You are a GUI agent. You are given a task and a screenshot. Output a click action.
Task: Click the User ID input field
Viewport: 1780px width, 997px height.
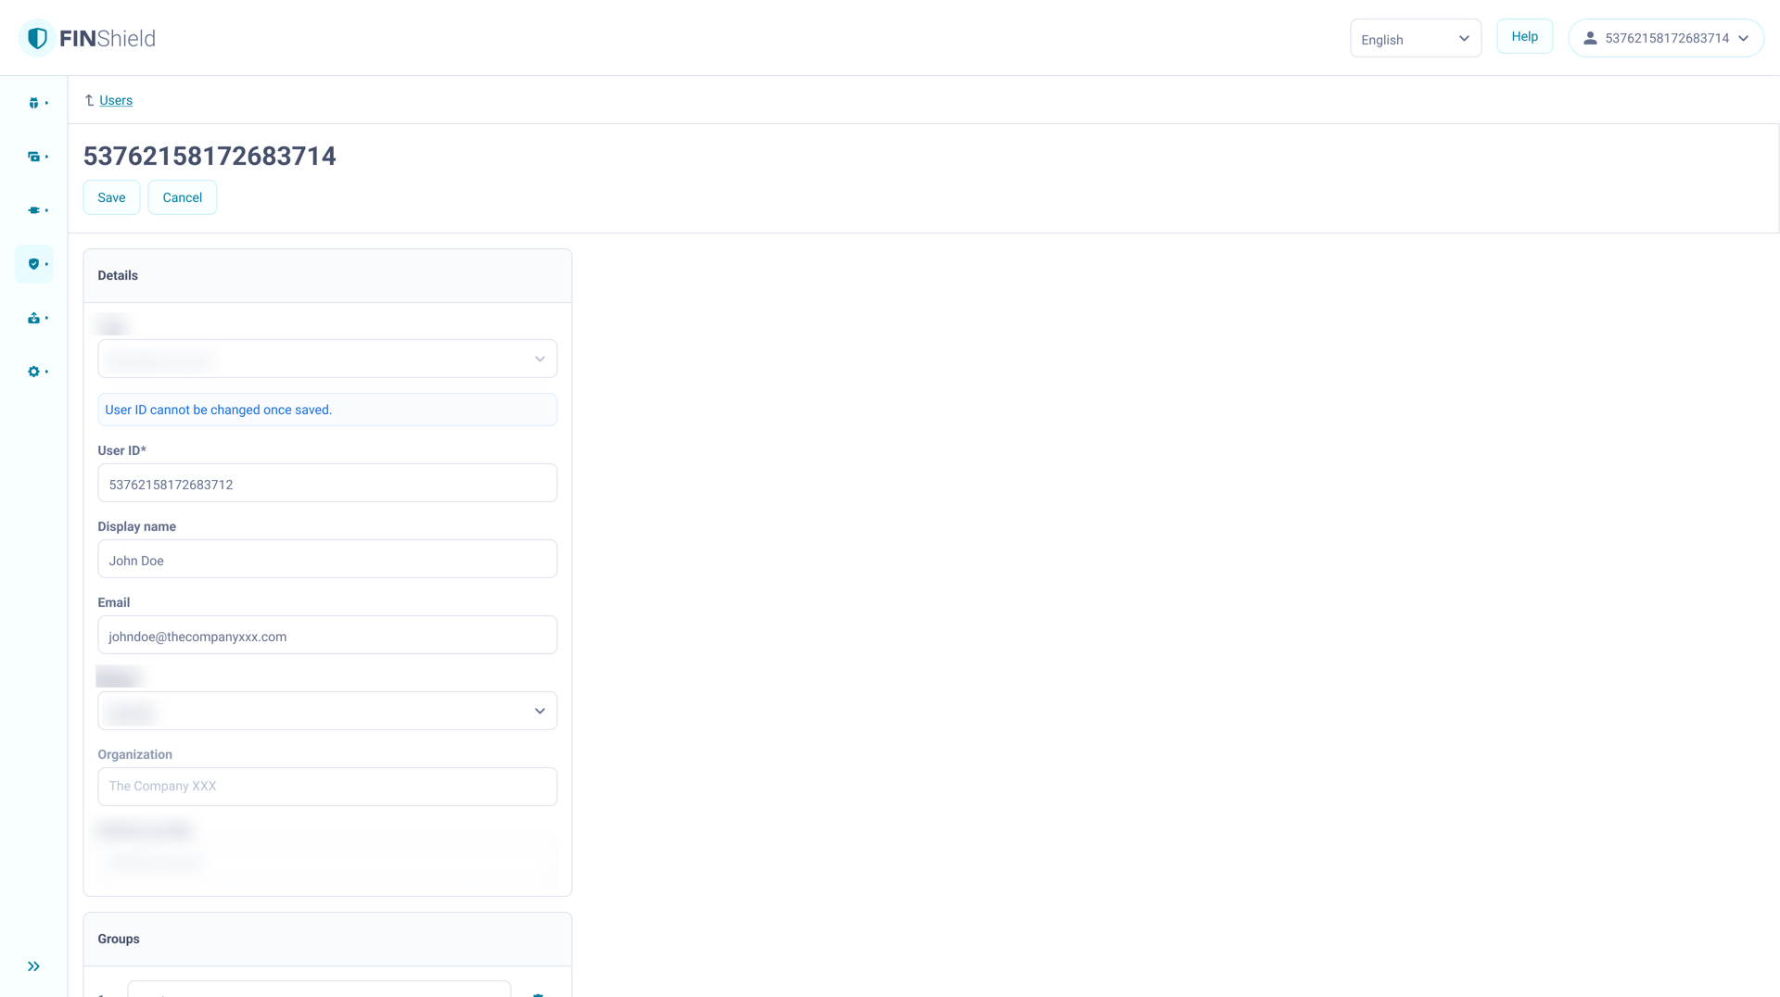pos(327,484)
